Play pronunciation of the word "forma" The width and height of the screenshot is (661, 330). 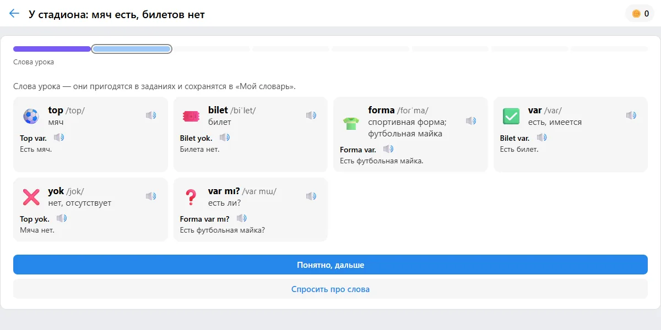click(x=471, y=121)
